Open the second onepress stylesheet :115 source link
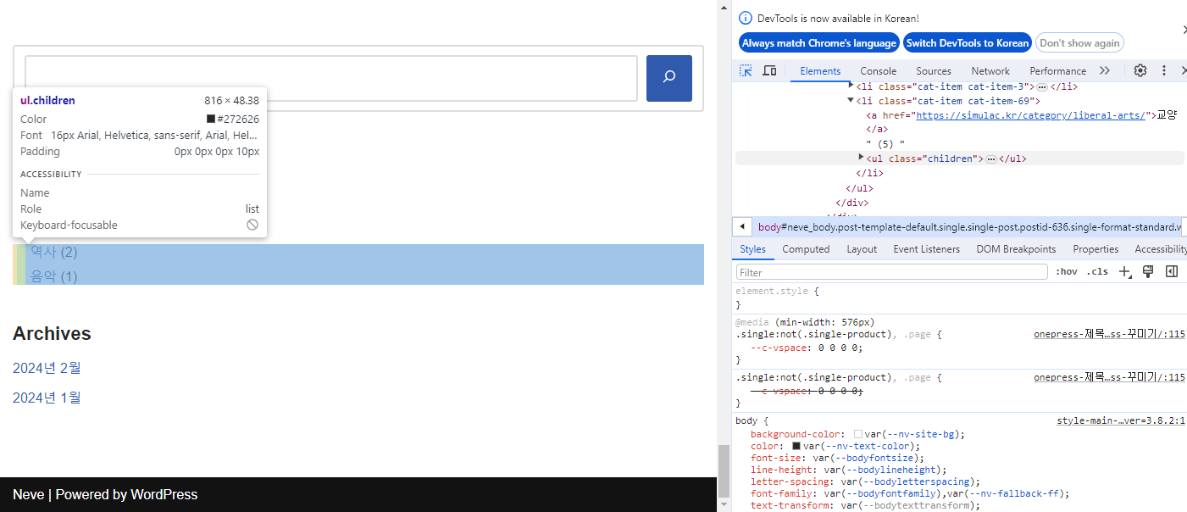The image size is (1187, 512). click(x=1109, y=377)
